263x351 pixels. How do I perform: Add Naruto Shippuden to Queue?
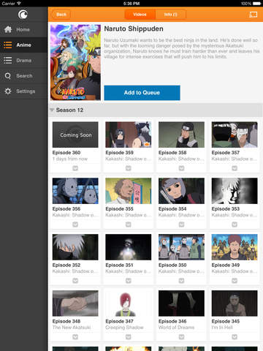click(142, 93)
